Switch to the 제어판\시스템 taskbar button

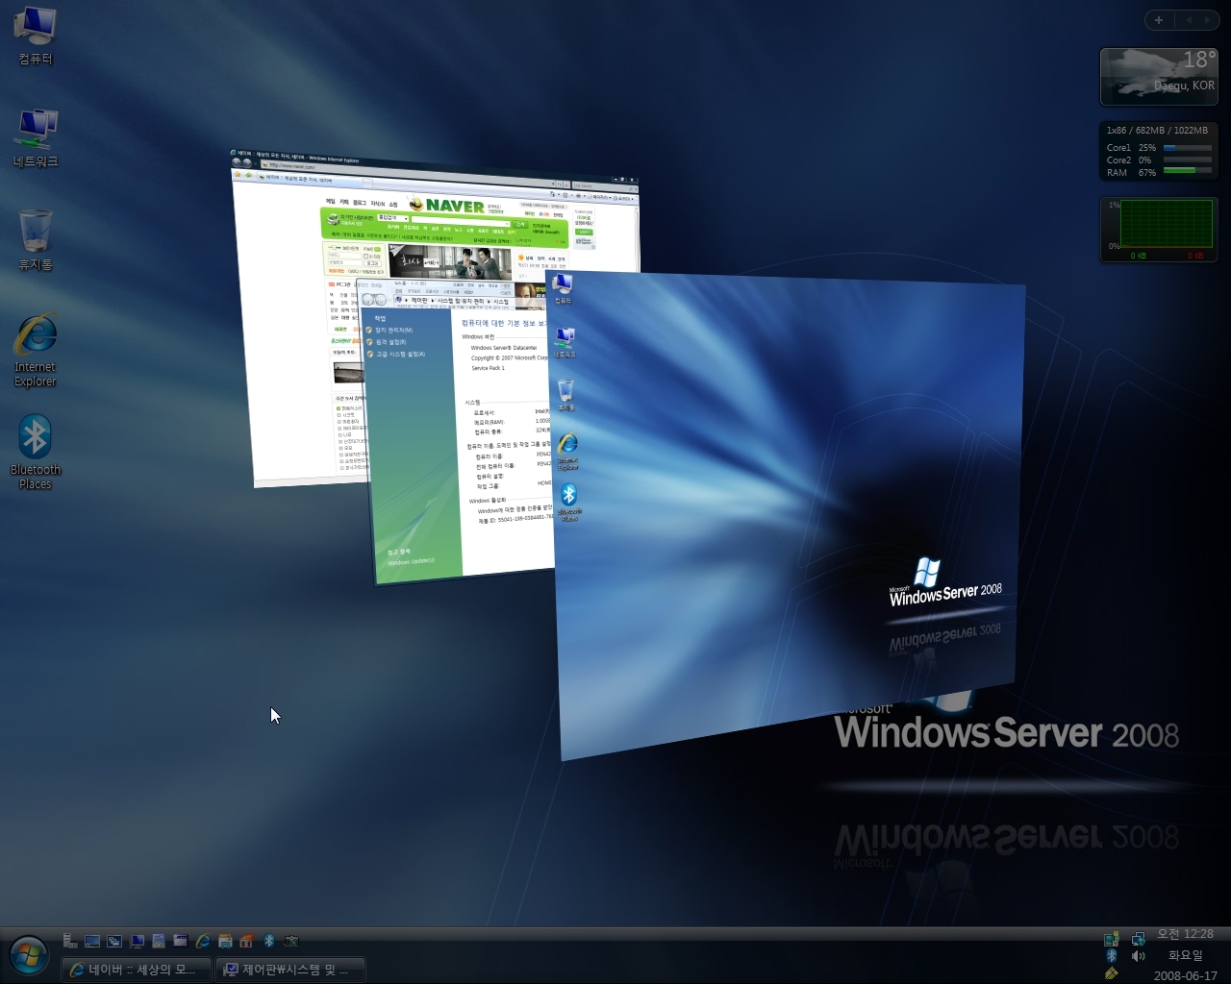point(290,970)
